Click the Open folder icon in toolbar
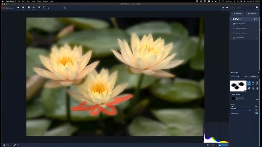Screen dimensions: 262x147 coord(18,8)
